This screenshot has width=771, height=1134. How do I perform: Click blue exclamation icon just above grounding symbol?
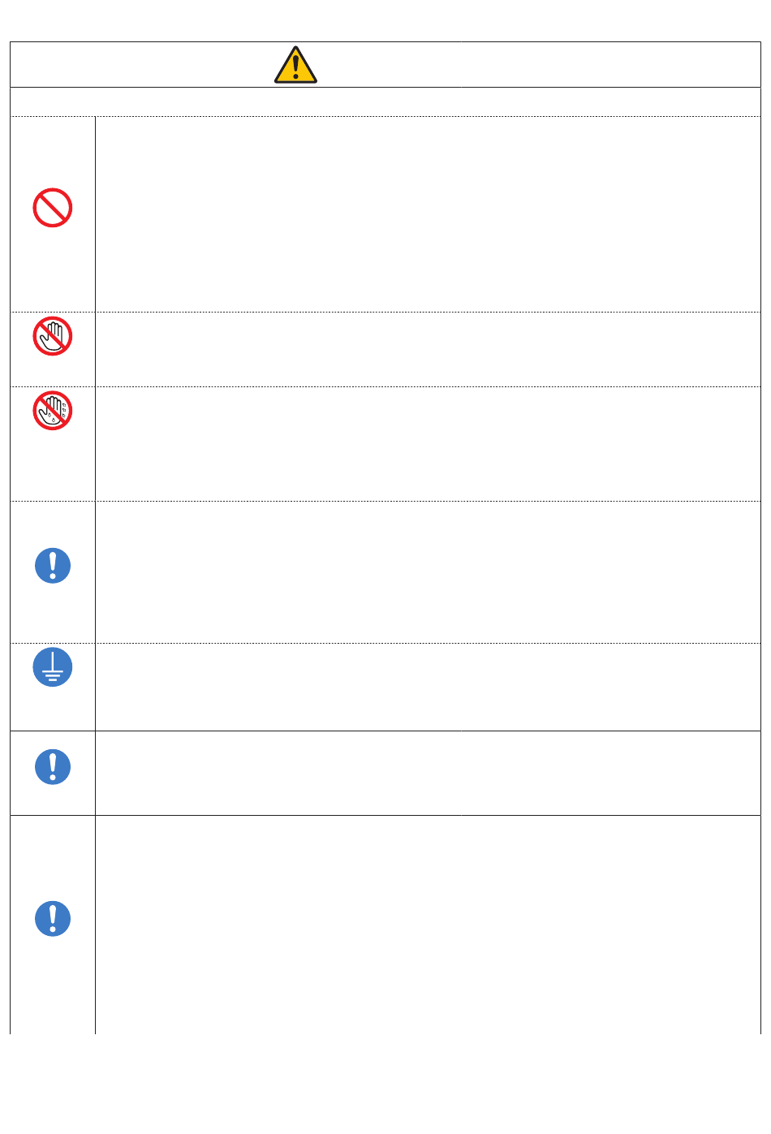point(53,566)
